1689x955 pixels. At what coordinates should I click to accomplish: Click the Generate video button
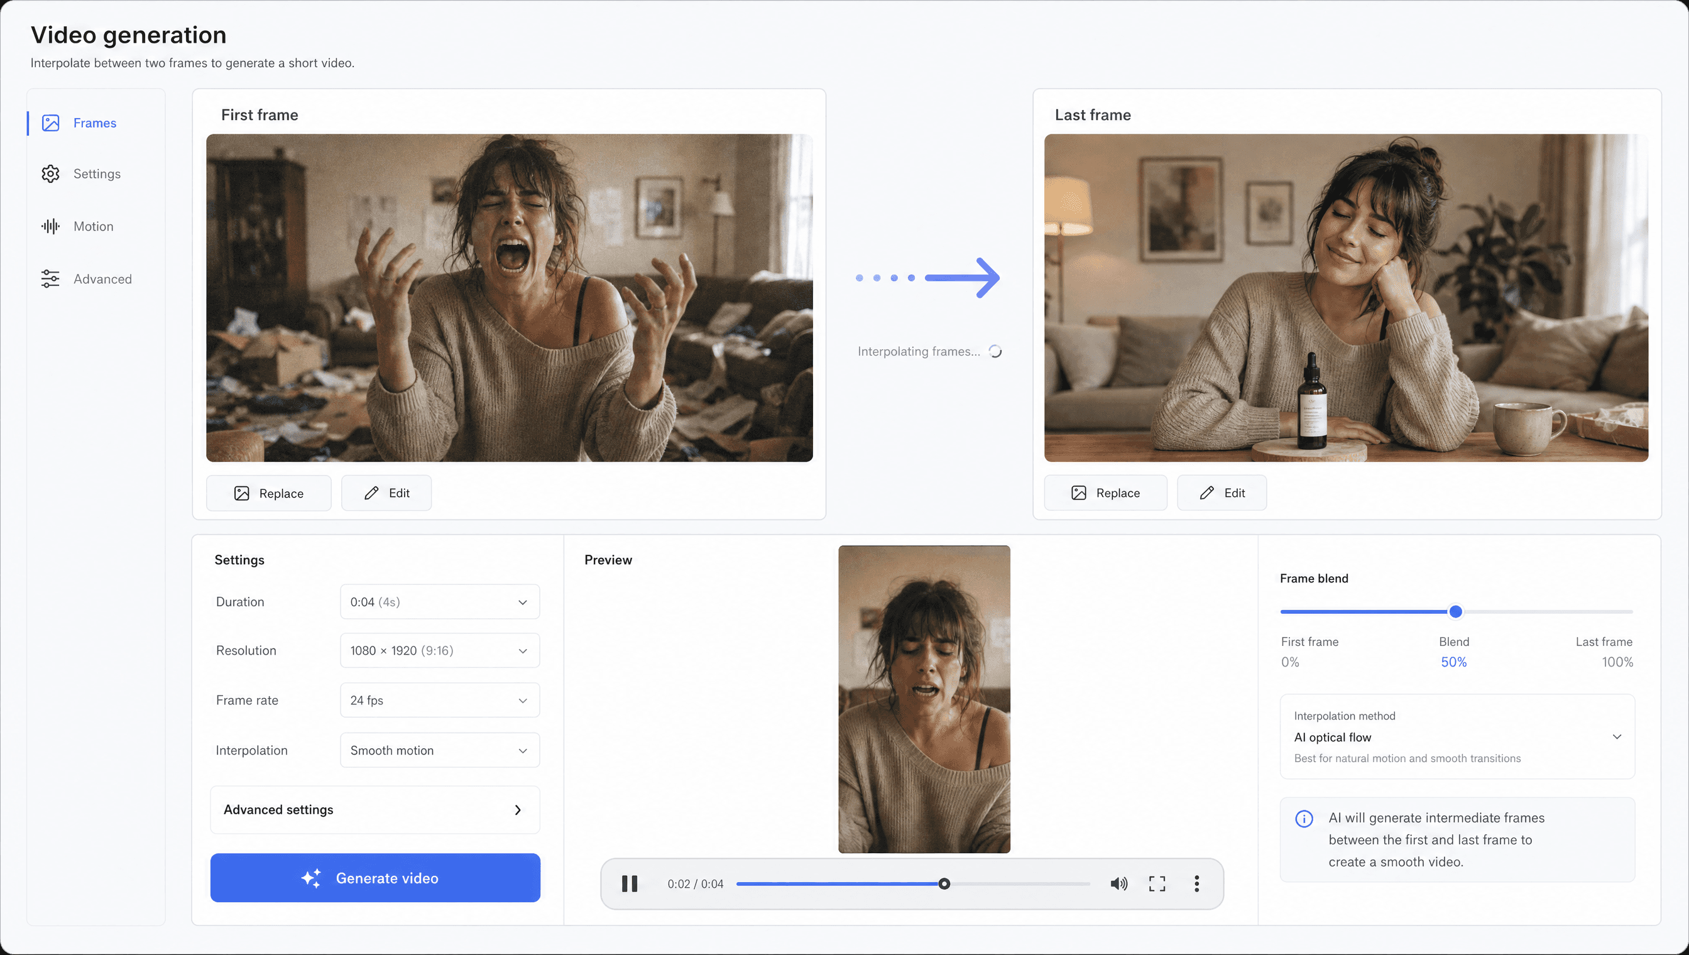[x=375, y=878]
